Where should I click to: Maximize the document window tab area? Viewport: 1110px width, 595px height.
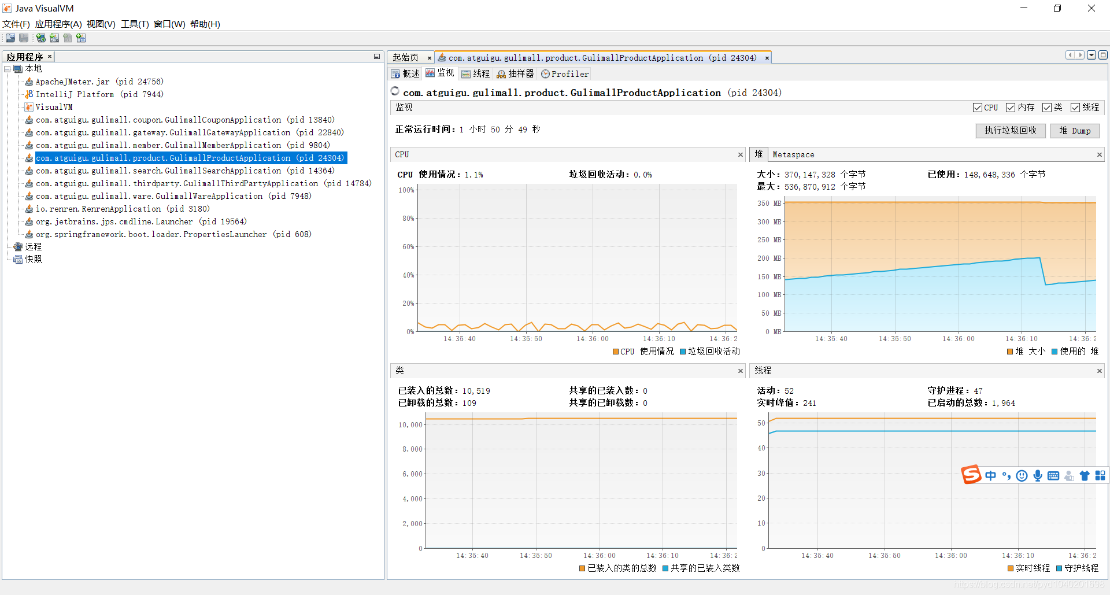(x=1103, y=55)
